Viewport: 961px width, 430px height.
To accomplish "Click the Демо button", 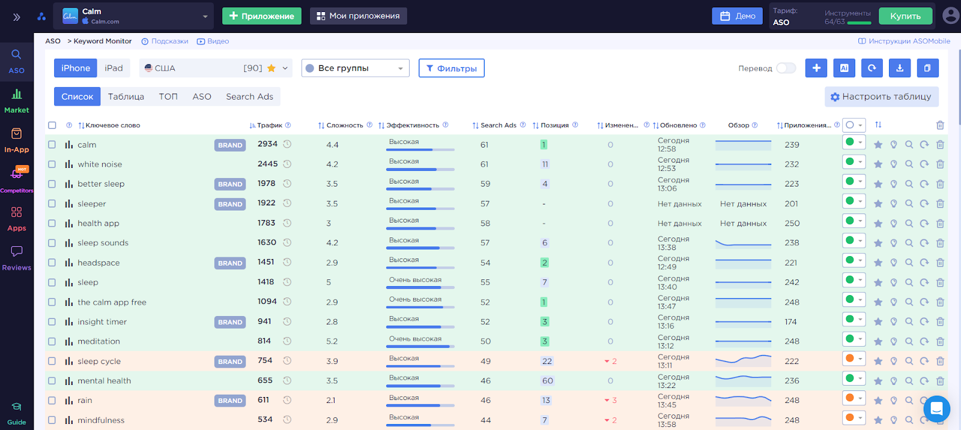I will (738, 16).
